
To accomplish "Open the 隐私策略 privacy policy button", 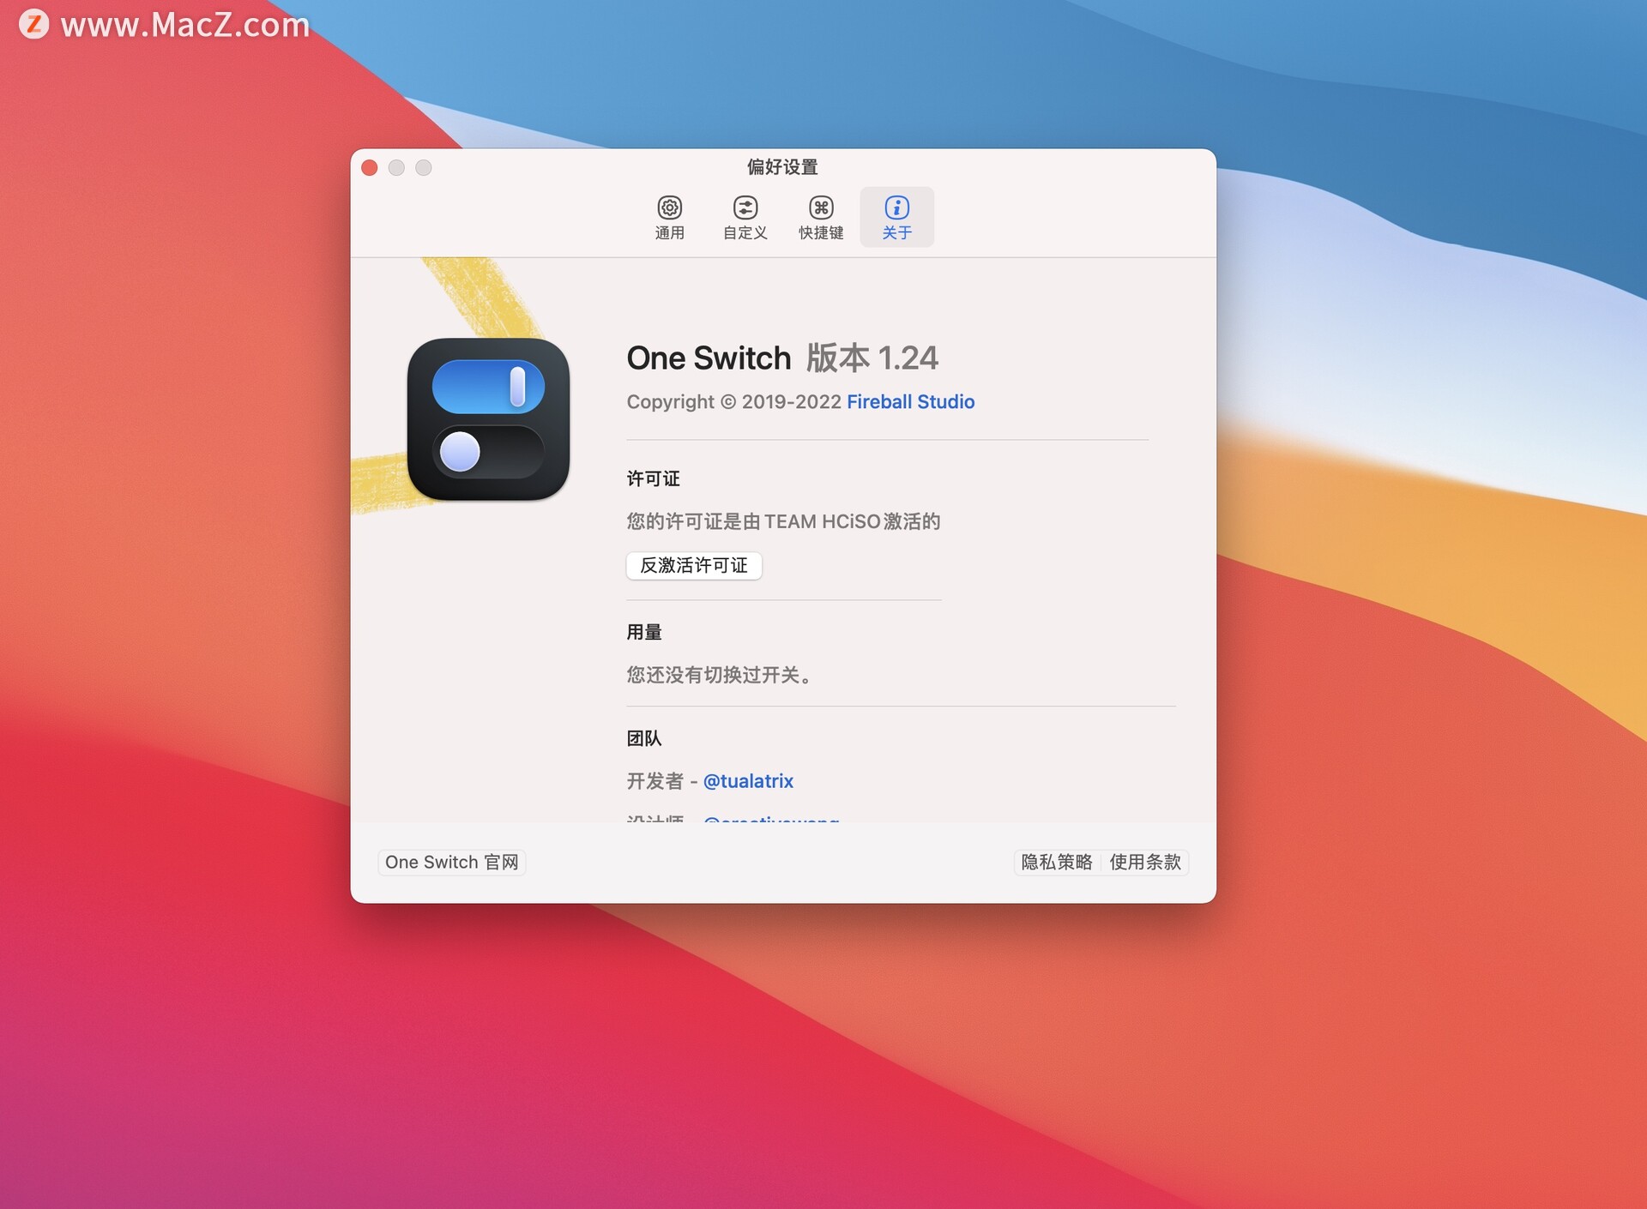I will pyautogui.click(x=1056, y=863).
